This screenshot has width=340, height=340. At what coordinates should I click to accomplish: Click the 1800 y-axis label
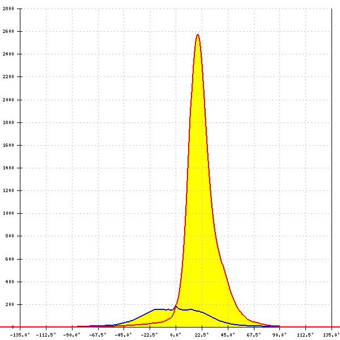(8, 122)
